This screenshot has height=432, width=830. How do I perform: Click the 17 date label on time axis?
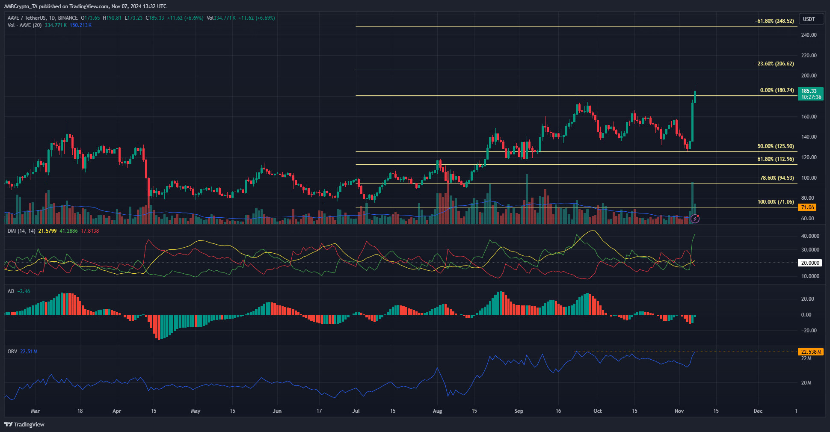319,411
